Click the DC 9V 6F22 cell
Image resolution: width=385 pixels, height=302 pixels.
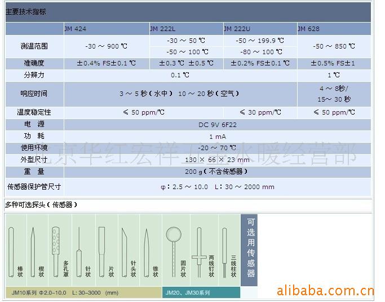(x=217, y=125)
